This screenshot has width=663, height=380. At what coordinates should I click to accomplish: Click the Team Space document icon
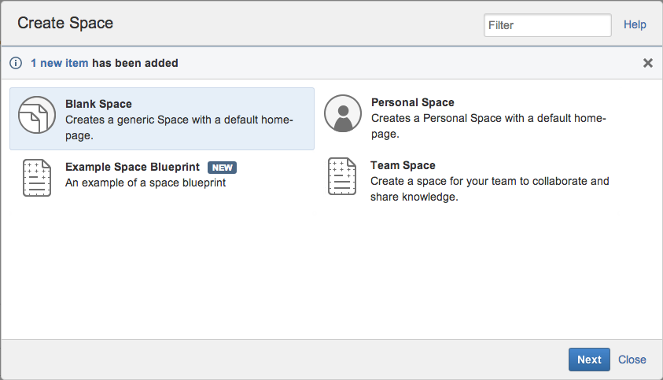tap(343, 177)
